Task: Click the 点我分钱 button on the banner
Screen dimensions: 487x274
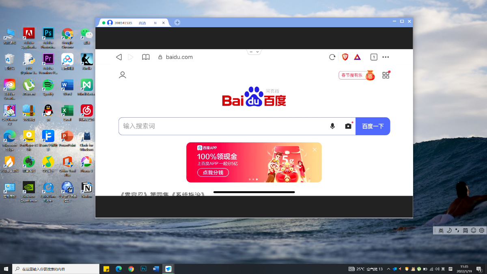Action: [213, 173]
